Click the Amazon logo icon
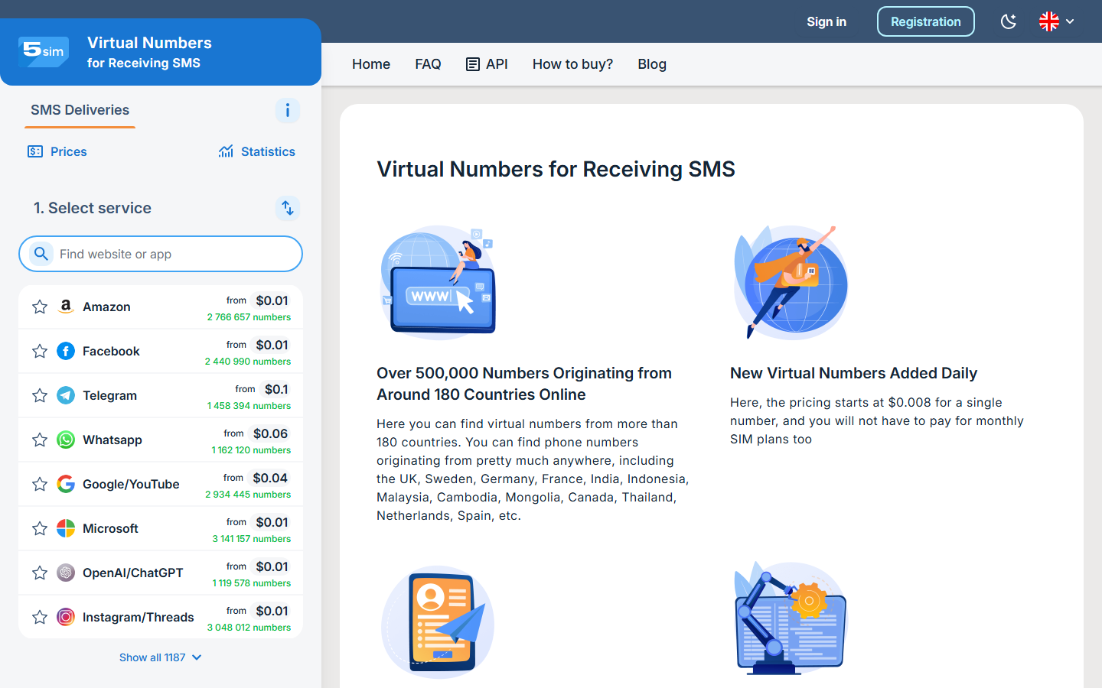The height and width of the screenshot is (688, 1102). coord(66,307)
